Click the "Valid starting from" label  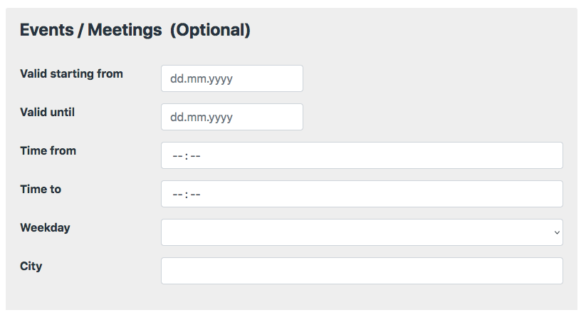[71, 73]
